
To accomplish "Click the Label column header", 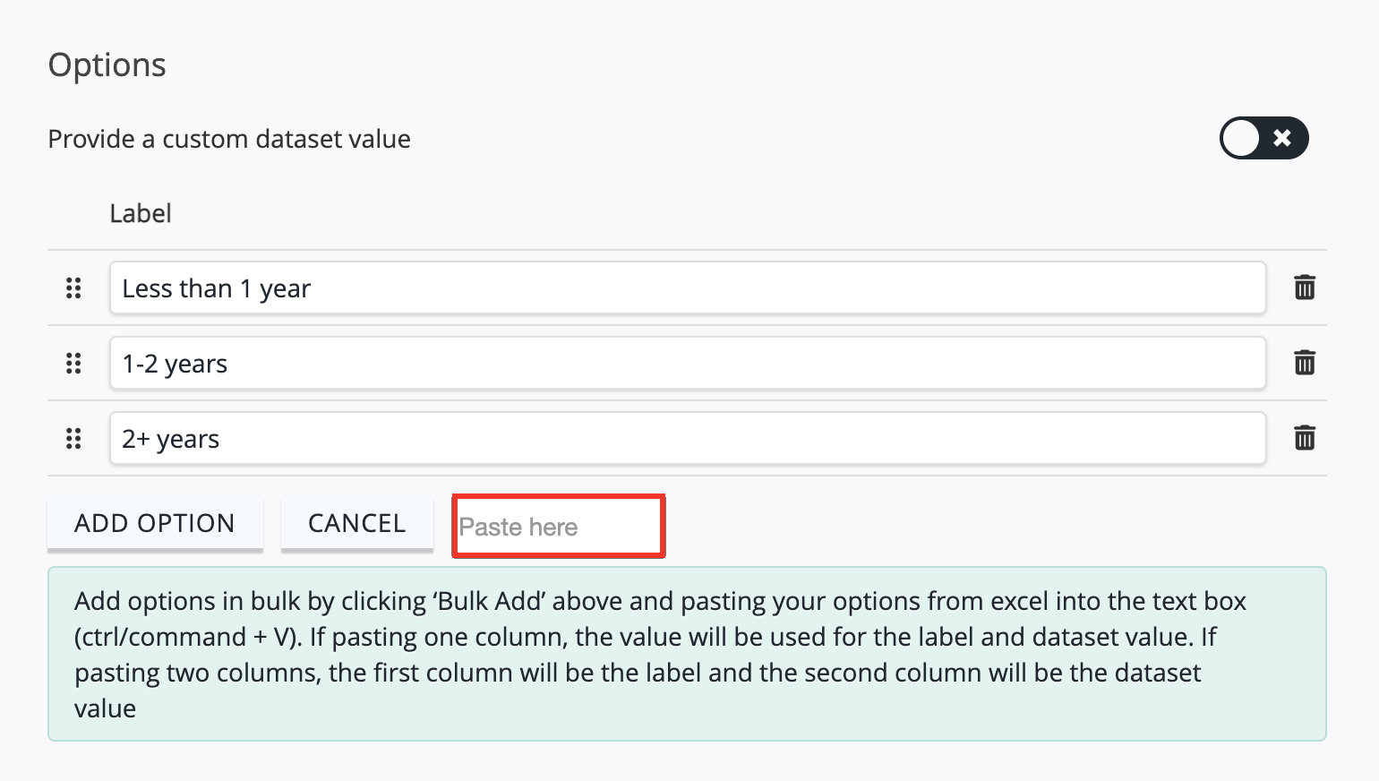I will (x=141, y=213).
